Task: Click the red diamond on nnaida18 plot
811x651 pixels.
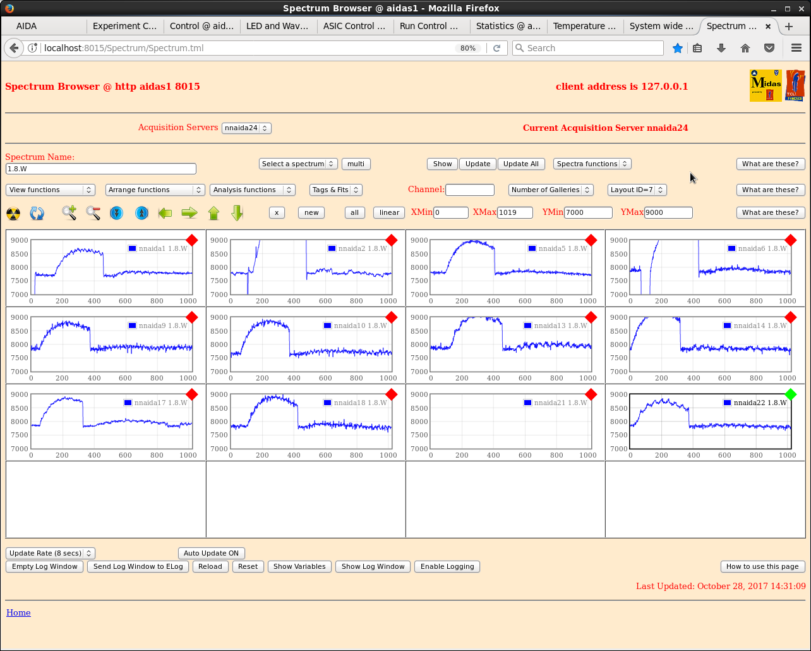Action: click(x=392, y=394)
